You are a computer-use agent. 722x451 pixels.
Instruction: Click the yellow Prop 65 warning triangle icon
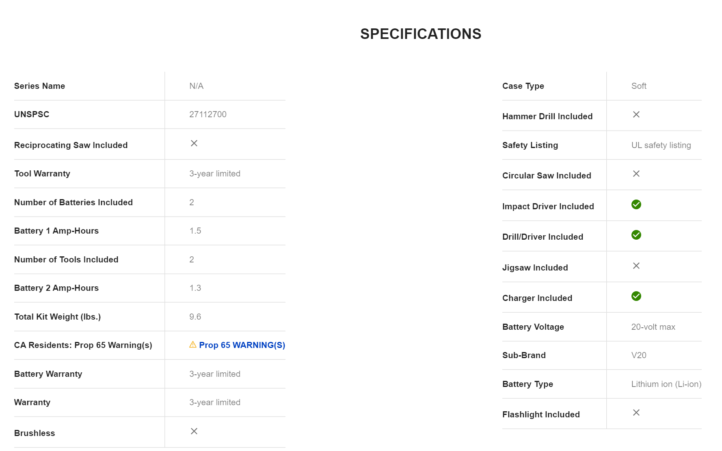193,345
